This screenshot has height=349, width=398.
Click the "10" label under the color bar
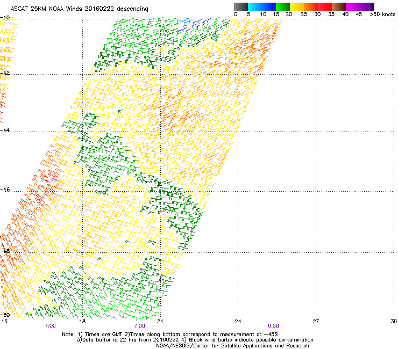click(263, 14)
